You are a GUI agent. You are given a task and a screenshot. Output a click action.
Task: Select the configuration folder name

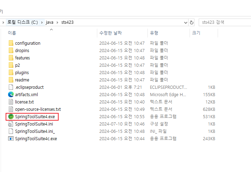28,43
